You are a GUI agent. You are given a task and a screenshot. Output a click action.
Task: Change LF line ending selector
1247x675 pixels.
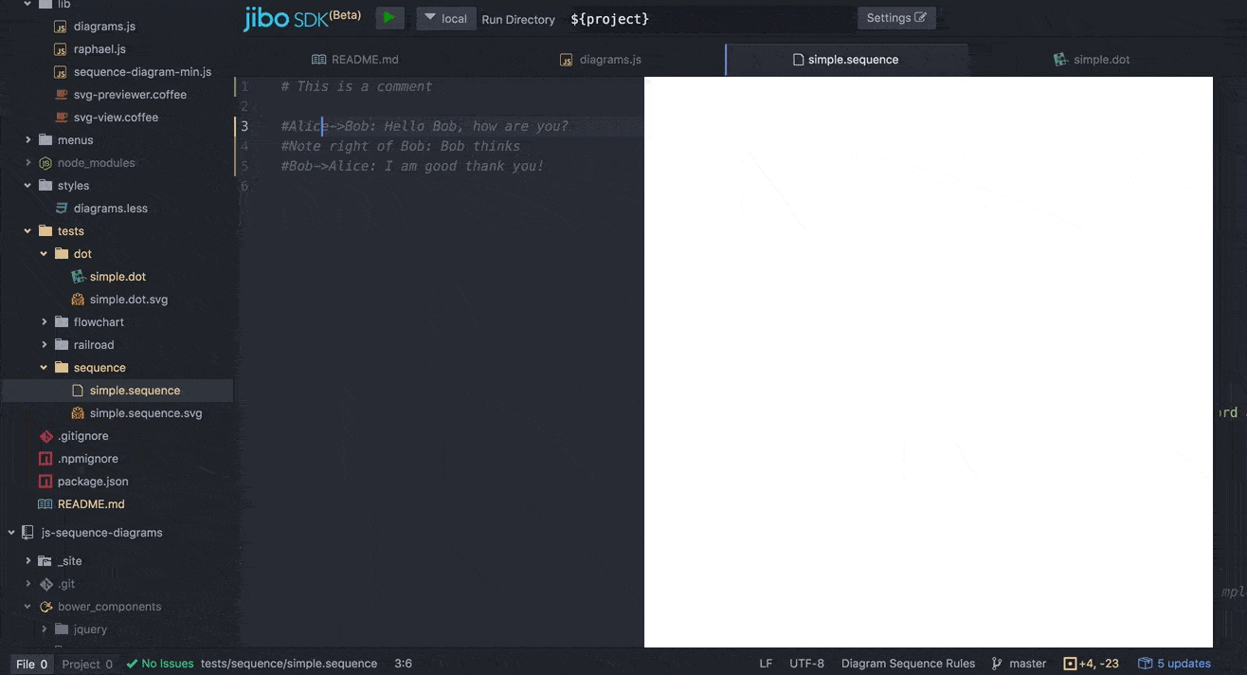pos(766,664)
